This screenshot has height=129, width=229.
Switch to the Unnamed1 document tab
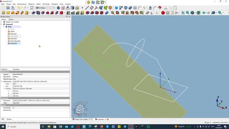(x=102, y=119)
